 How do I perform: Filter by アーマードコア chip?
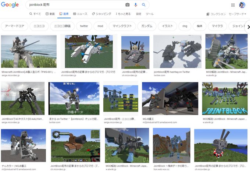coord(14,26)
